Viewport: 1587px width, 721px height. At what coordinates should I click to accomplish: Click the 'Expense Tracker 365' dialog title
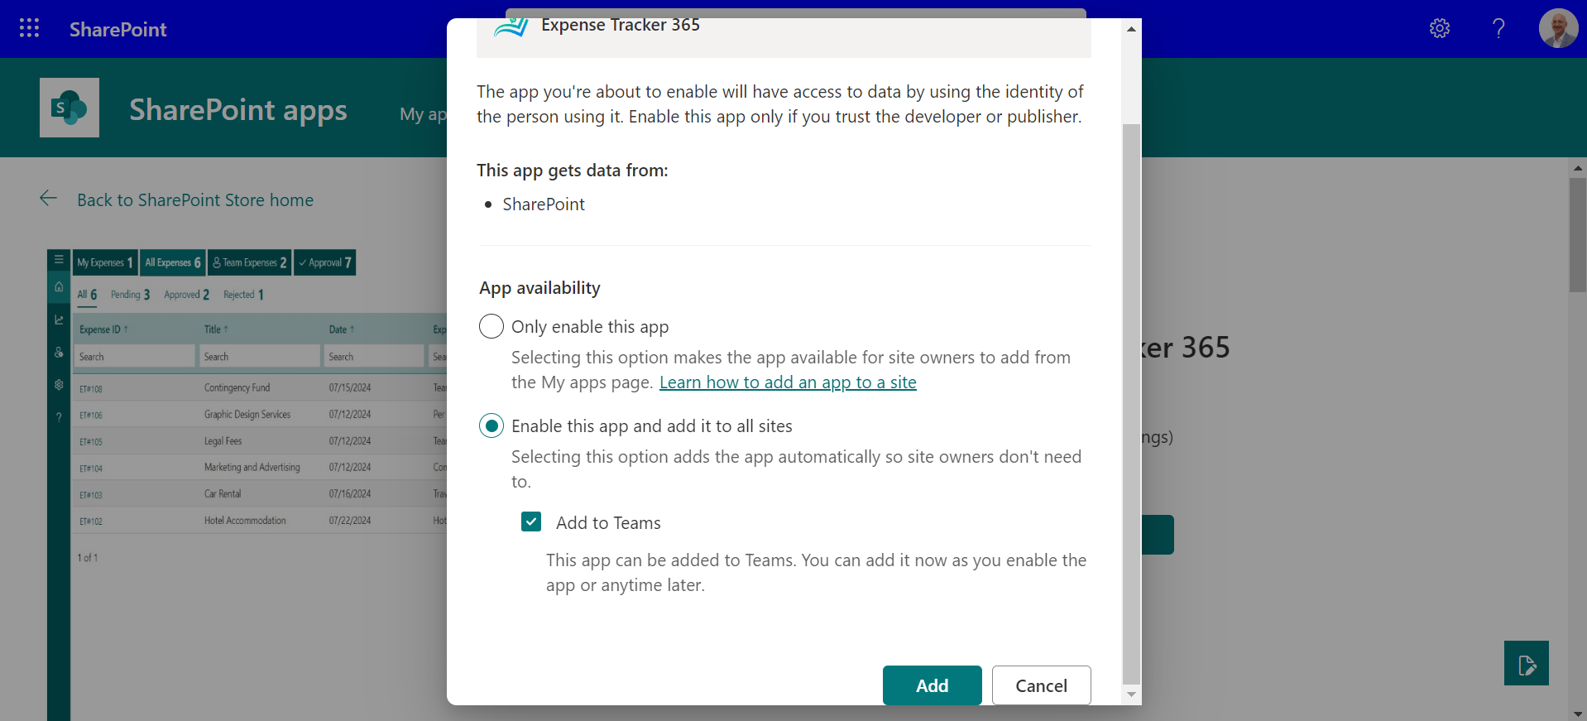tap(621, 26)
